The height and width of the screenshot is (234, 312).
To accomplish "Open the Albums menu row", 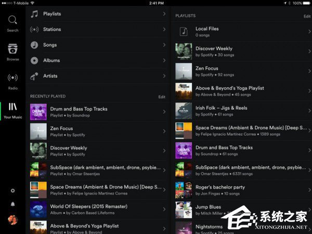I will click(98, 60).
